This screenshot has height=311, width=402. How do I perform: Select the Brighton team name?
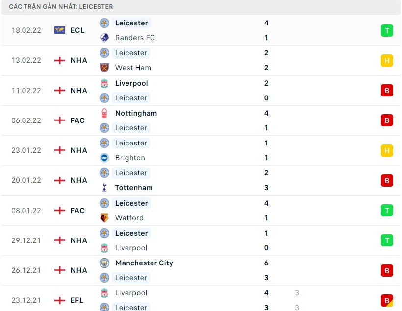coord(130,158)
